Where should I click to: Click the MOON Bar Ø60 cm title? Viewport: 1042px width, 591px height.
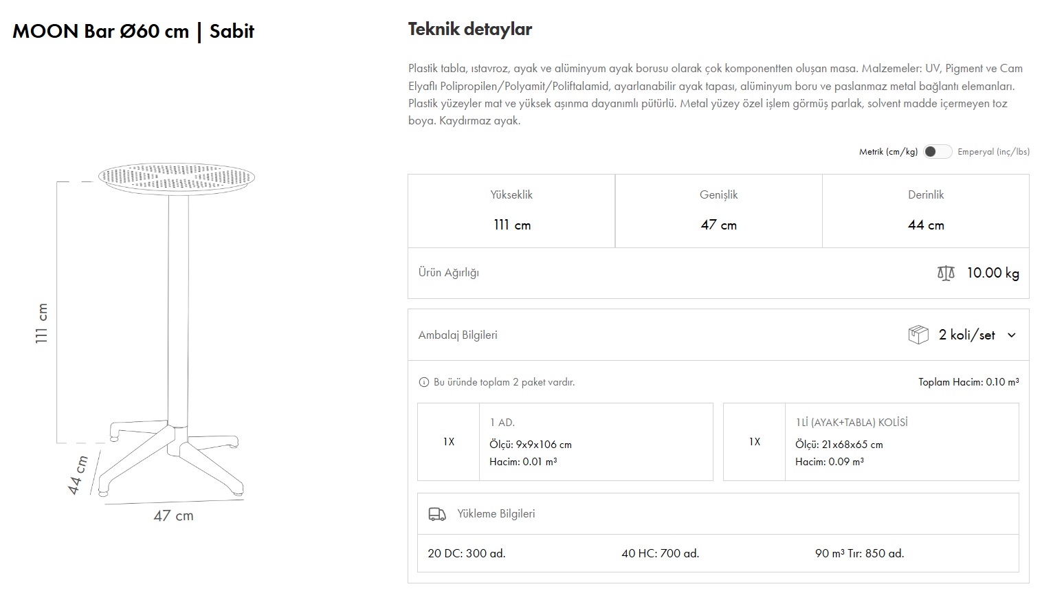[x=133, y=32]
